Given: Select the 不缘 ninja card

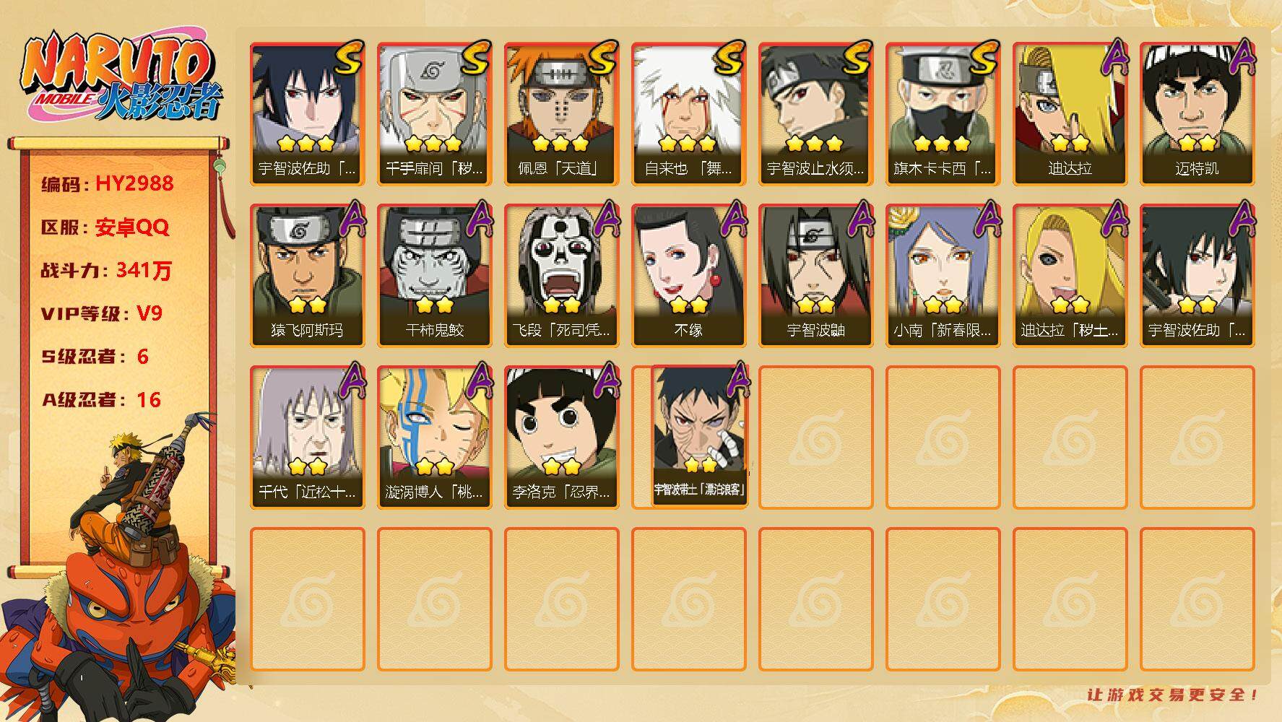Looking at the screenshot, I should [x=688, y=276].
